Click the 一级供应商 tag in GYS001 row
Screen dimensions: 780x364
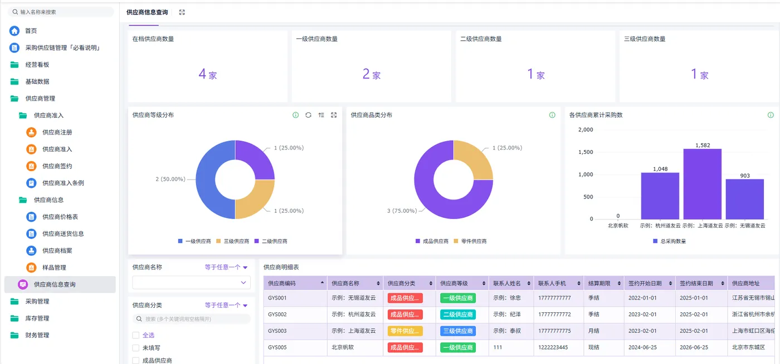(457, 298)
